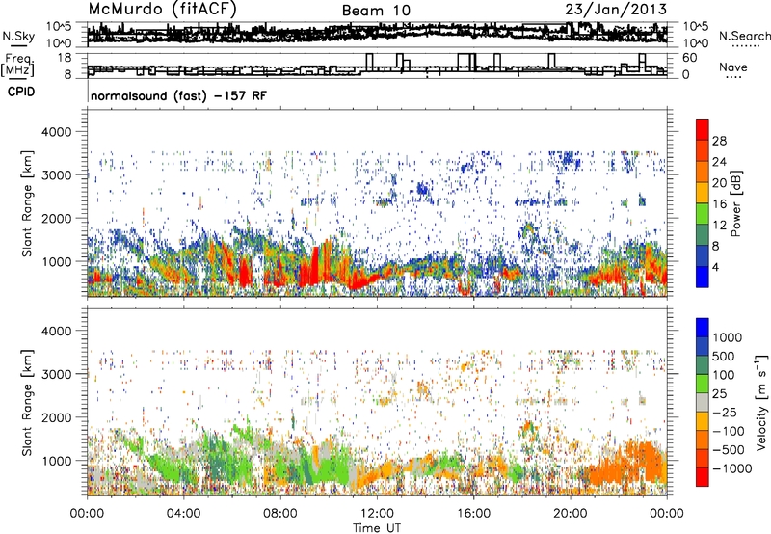Select the "N.Search" legend label
Image resolution: width=771 pixels, height=534 pixels.
click(744, 36)
